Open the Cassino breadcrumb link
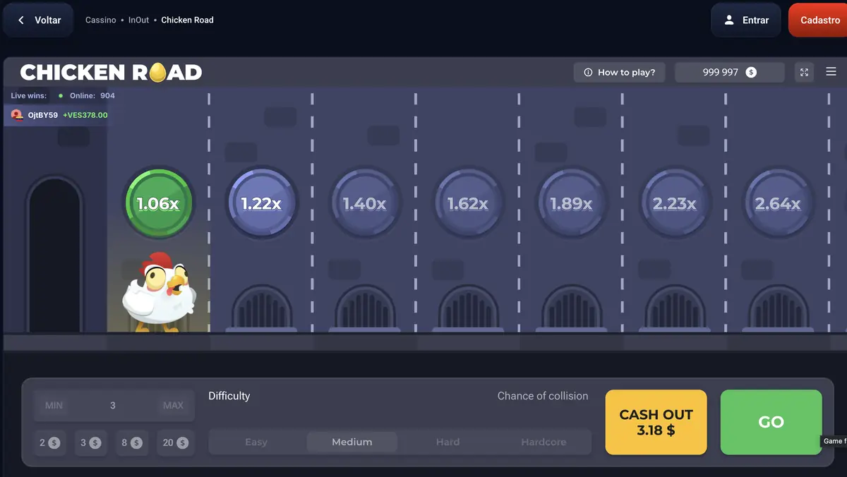847x477 pixels. point(101,20)
